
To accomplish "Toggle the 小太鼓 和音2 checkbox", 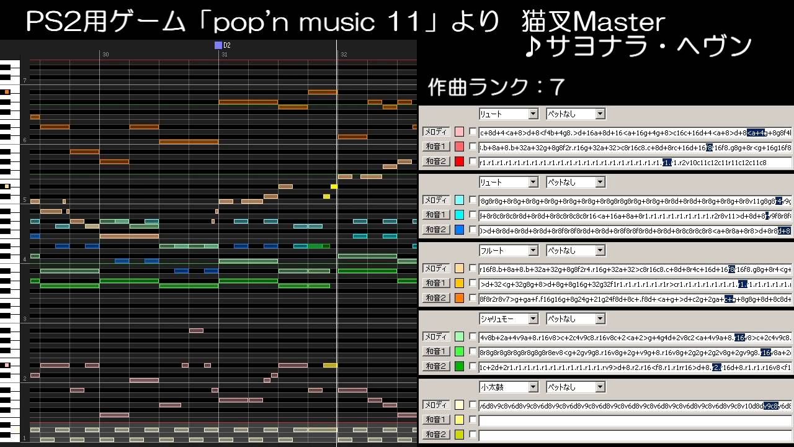I will click(x=473, y=435).
